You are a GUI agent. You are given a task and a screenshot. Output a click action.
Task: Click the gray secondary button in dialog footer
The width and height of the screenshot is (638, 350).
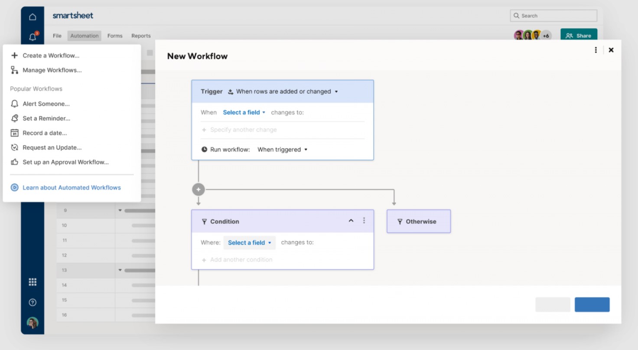click(553, 304)
